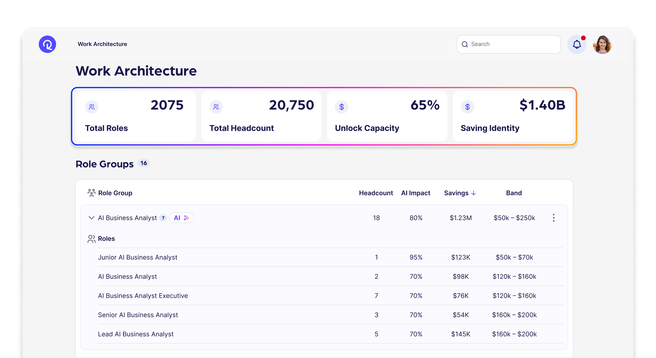Click the company logo icon

tap(47, 44)
